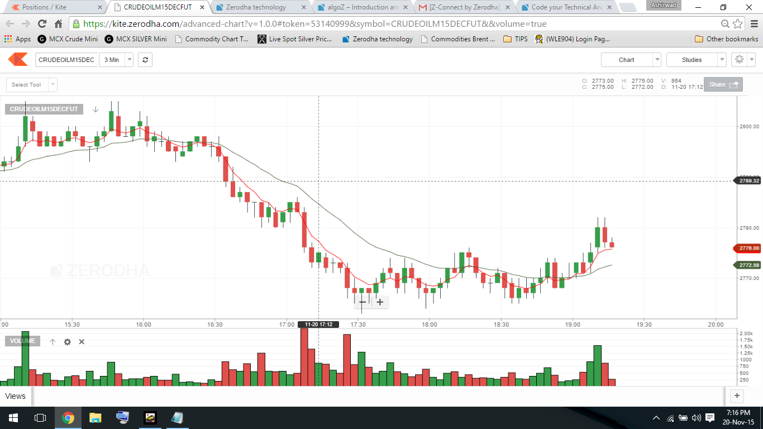Open Commodities Brent bookmark
The image size is (763, 429).
458,39
